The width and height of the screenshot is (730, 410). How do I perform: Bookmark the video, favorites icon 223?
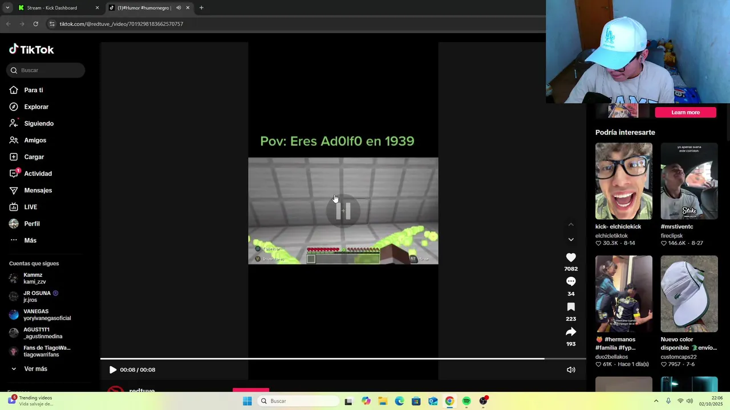coord(571,307)
